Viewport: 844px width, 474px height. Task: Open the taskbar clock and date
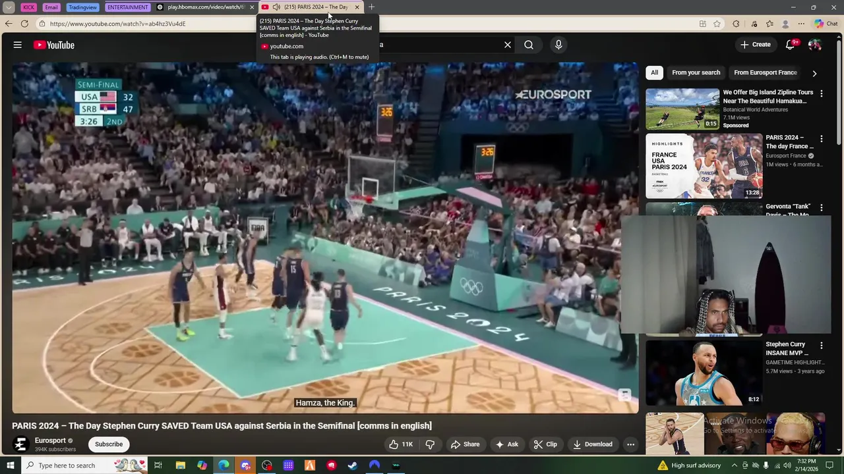806,465
